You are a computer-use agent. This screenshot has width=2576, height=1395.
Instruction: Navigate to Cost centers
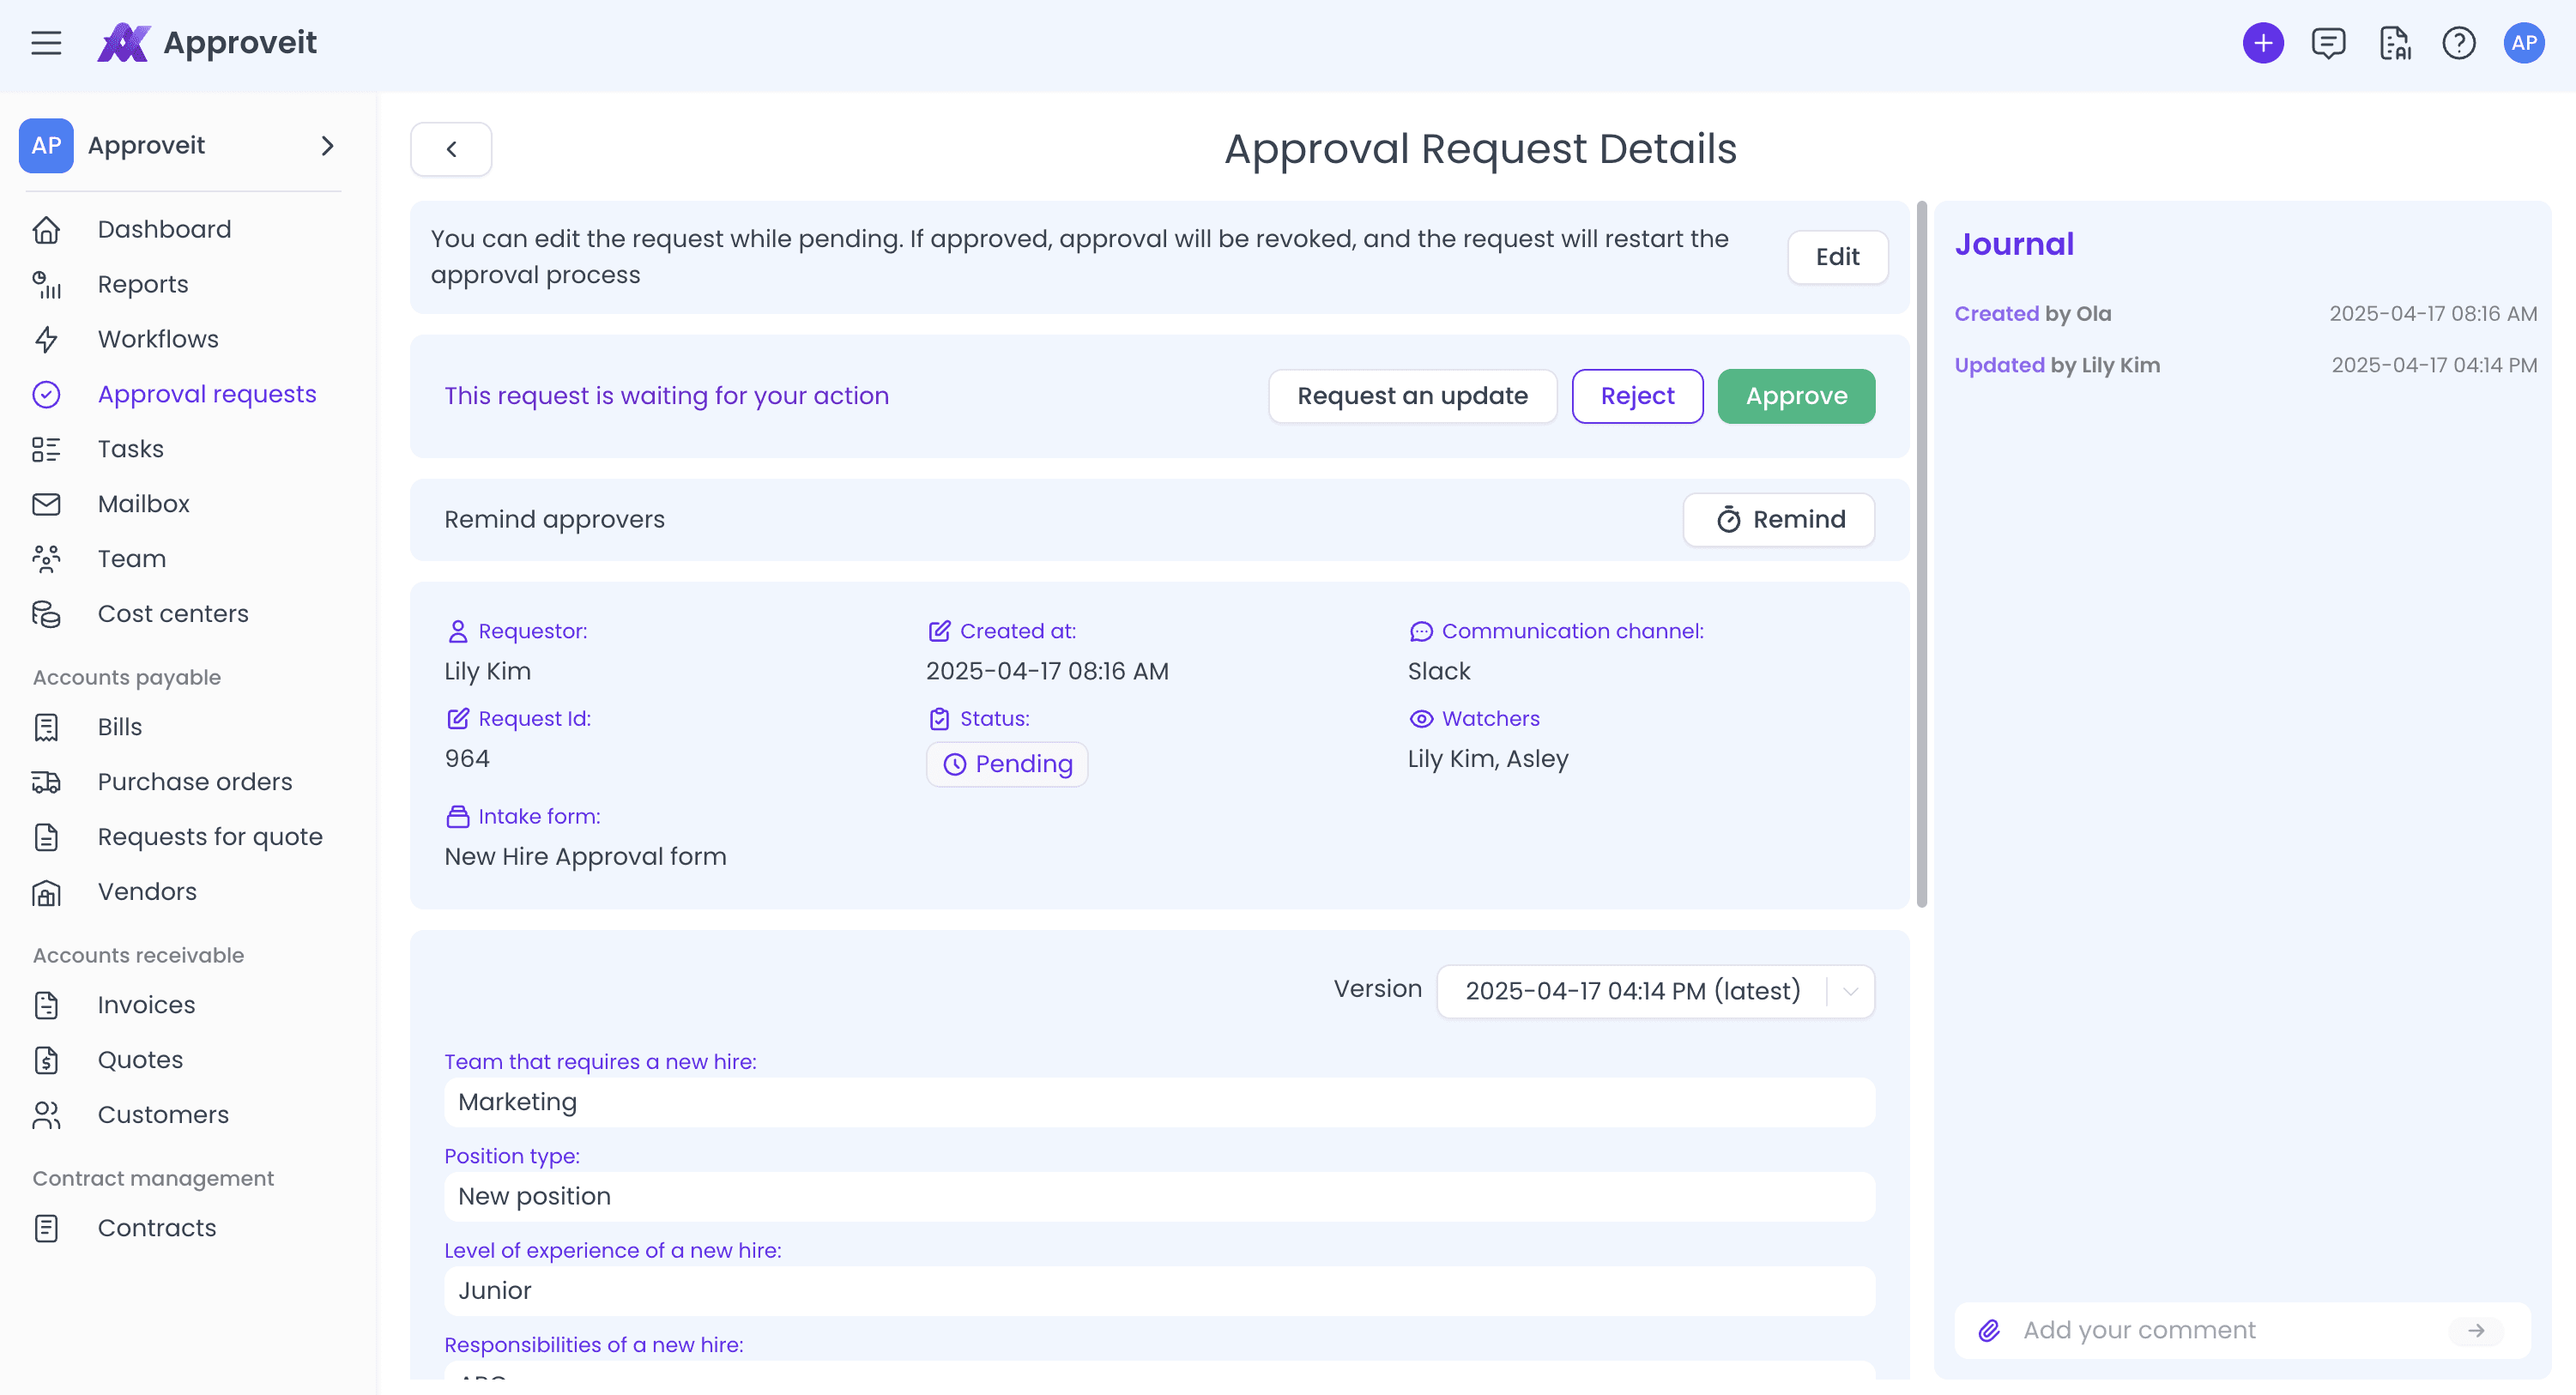173,614
